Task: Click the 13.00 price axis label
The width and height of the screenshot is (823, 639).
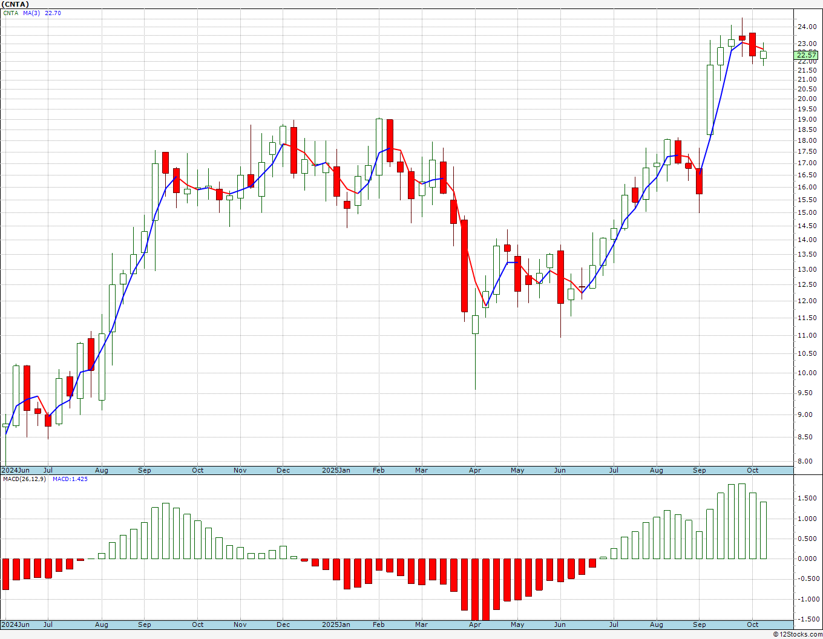Action: (x=807, y=269)
